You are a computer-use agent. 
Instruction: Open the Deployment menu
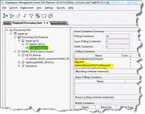(x=27, y=8)
